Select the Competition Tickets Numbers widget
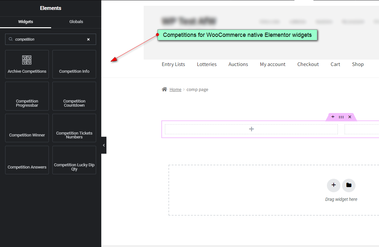Screen dimensions: 379x247 pyautogui.click(x=74, y=128)
